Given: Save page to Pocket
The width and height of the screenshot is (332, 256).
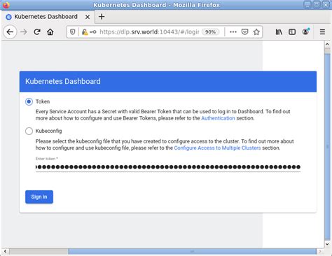Looking at the screenshot, I should 244,32.
